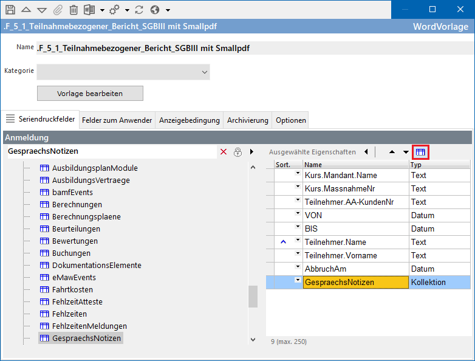This screenshot has height=361, width=475.
Task: Click the save disk icon
Action: (x=10, y=10)
